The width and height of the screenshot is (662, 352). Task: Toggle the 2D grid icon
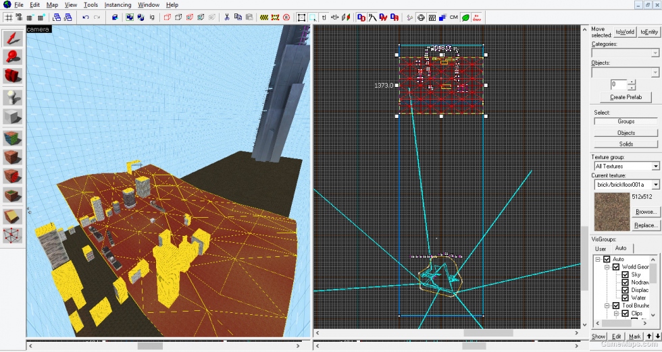click(x=8, y=18)
